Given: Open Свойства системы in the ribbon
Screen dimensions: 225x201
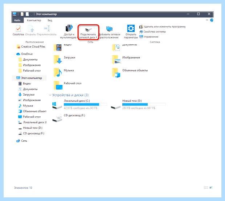Looking at the screenshot, I should pos(152,32).
